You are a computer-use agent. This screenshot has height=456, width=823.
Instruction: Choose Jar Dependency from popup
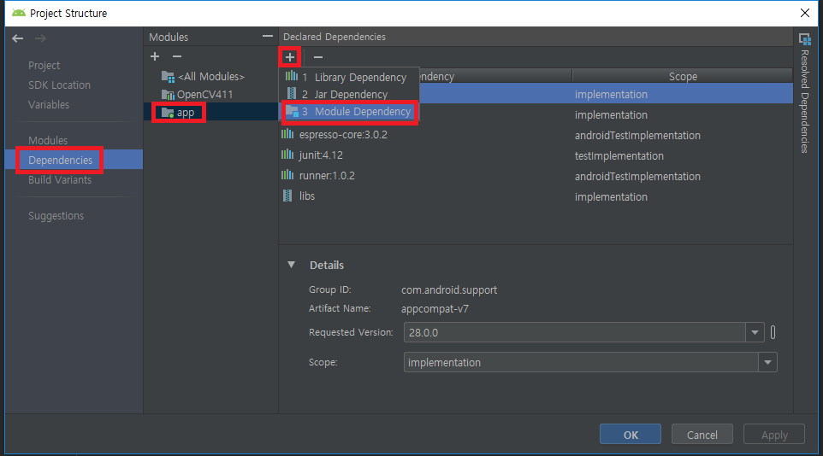point(350,94)
